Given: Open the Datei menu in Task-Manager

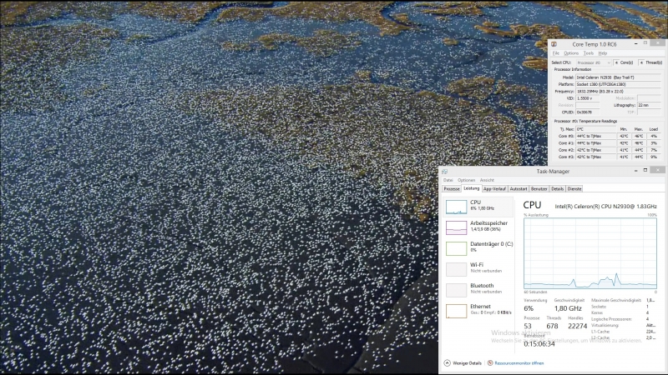Looking at the screenshot, I should click(448, 180).
